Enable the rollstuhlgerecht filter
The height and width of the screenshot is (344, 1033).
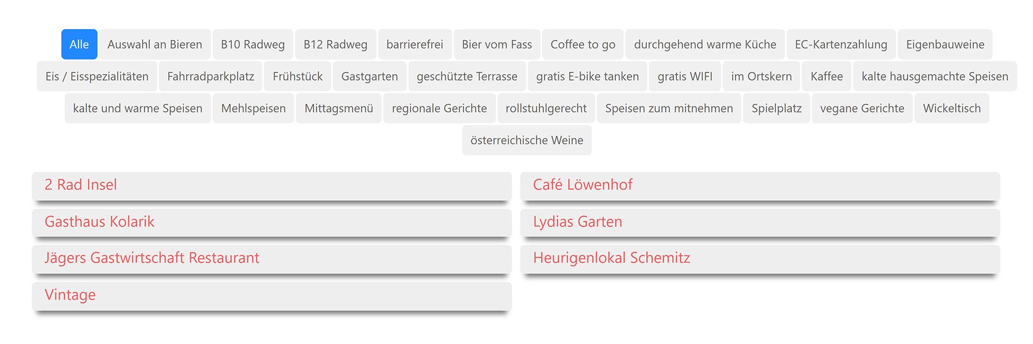click(546, 108)
